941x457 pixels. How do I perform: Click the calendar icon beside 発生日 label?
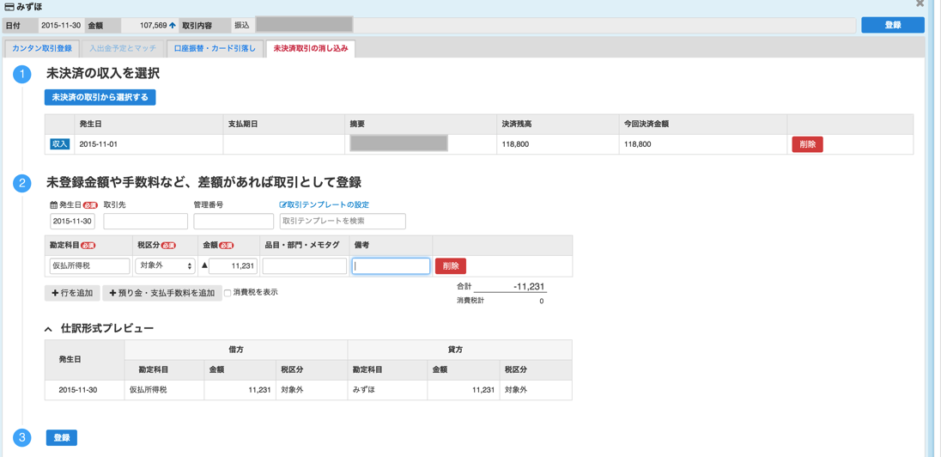pos(53,204)
